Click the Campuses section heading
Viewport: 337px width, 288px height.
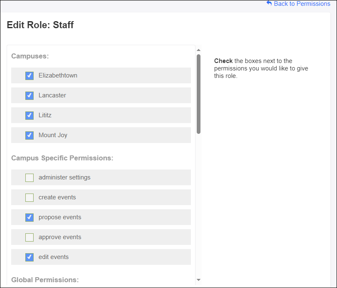coord(30,56)
